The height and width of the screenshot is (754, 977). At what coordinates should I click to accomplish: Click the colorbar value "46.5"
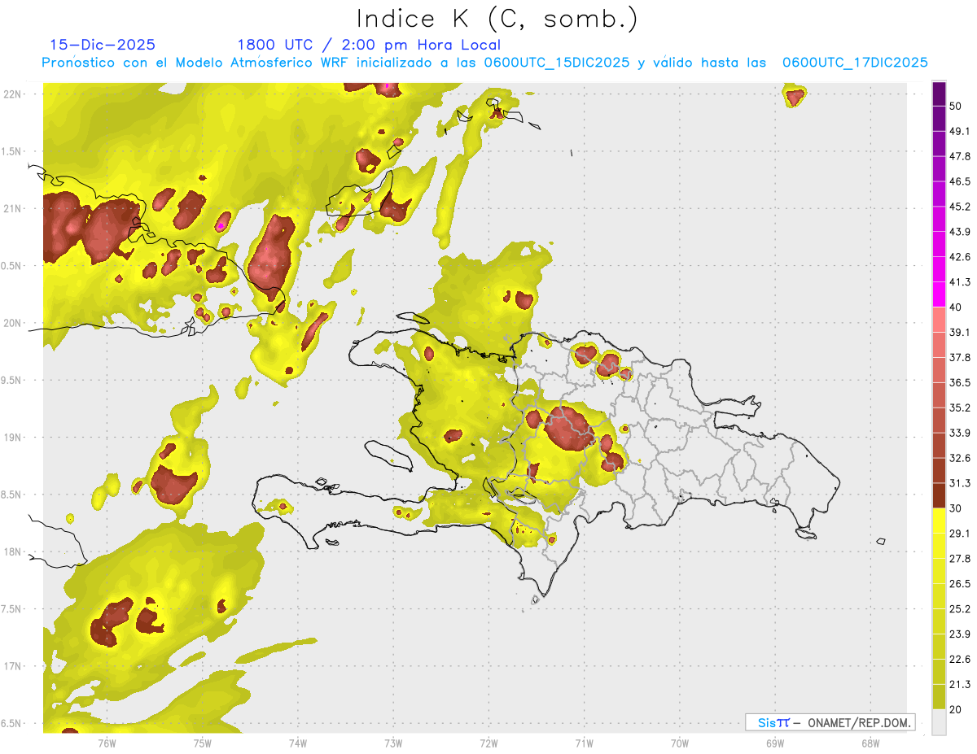pos(960,181)
